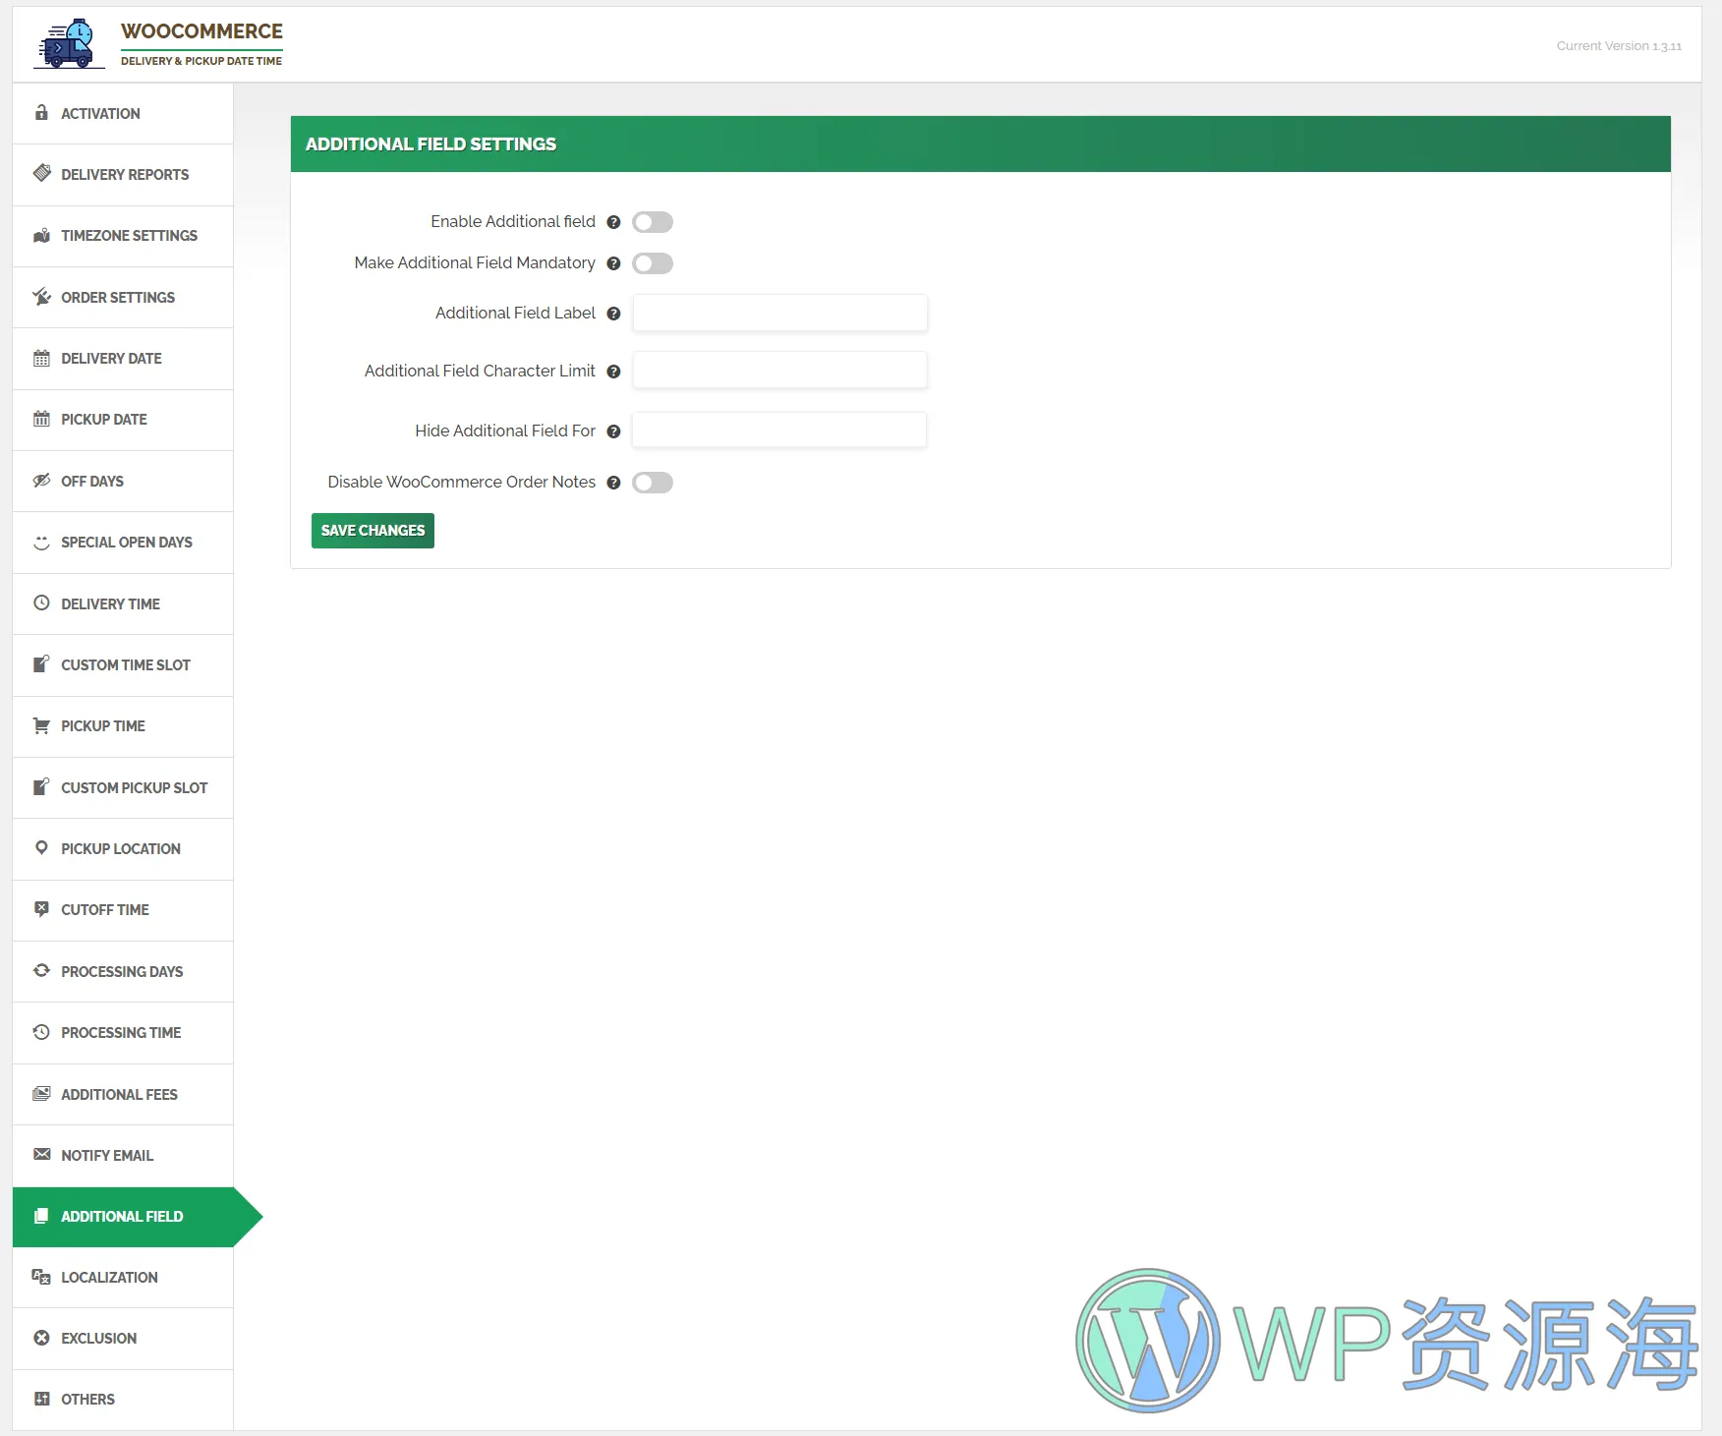This screenshot has width=1722, height=1436.
Task: Click the clock icon beside Delivery Time
Action: pyautogui.click(x=41, y=603)
